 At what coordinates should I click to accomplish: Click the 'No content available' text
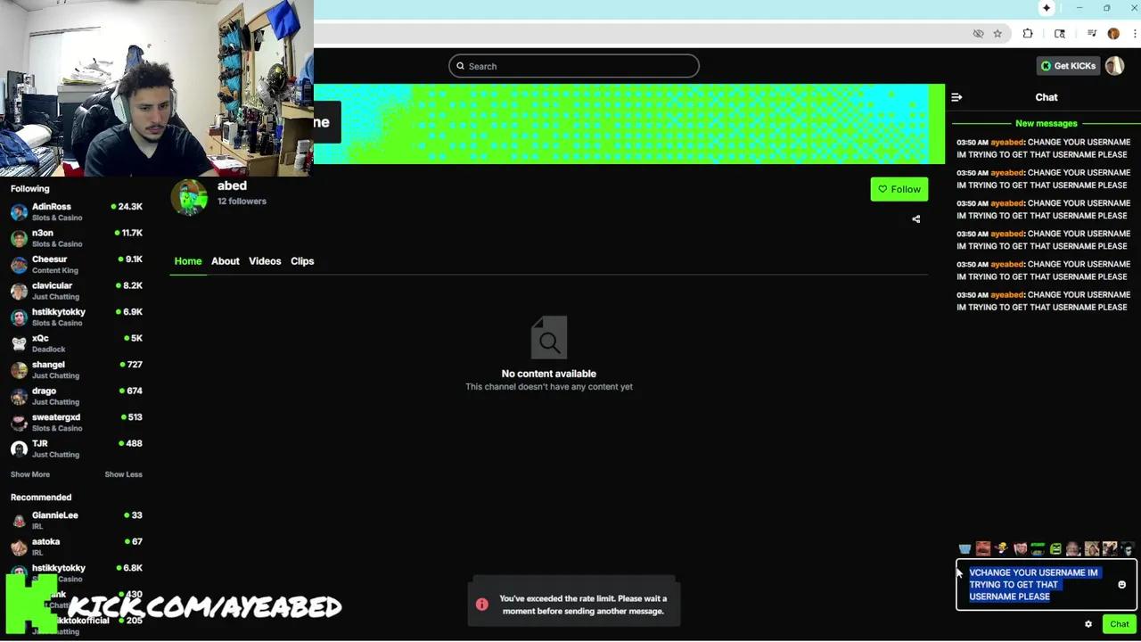point(549,374)
